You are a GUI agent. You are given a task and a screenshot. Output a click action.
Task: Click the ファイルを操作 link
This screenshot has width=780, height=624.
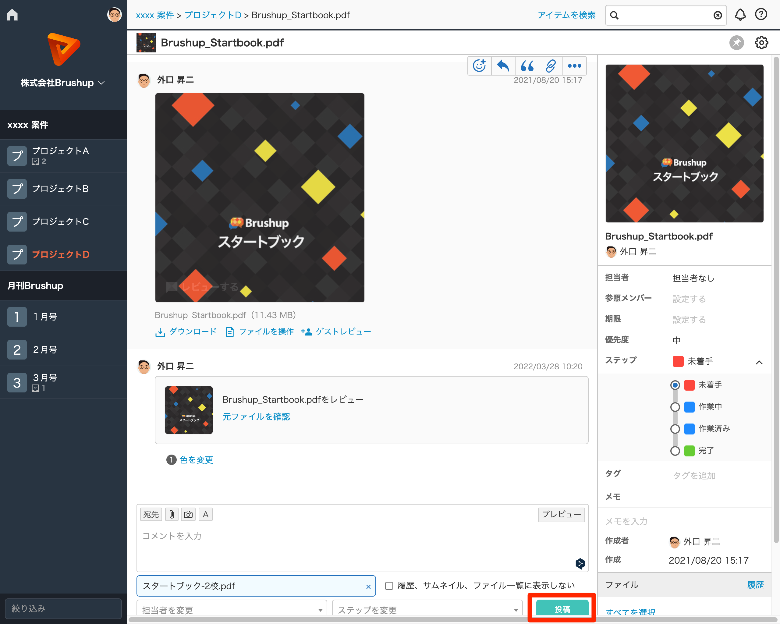tap(260, 332)
